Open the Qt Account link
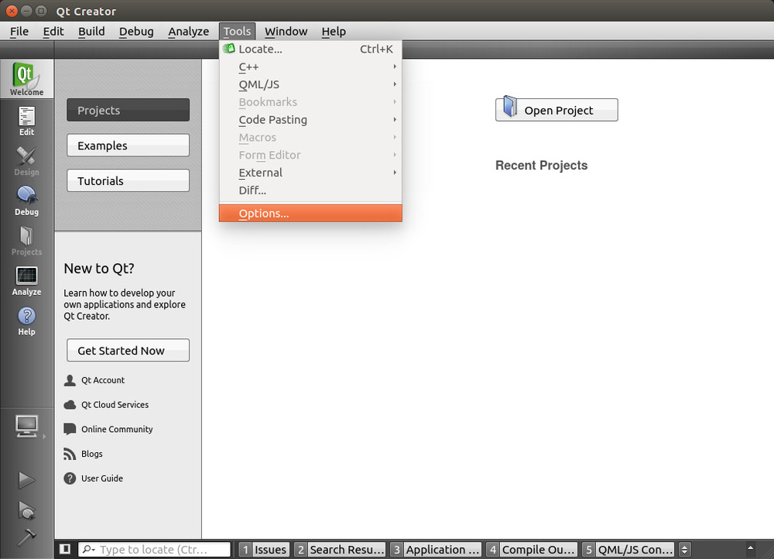774x559 pixels. click(103, 380)
